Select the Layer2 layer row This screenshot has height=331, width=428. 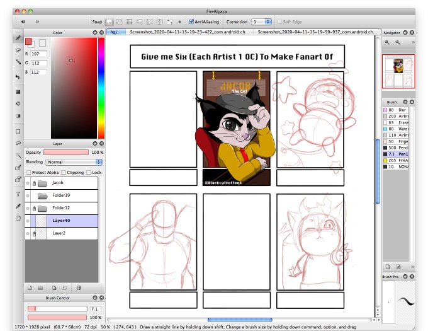(62, 233)
